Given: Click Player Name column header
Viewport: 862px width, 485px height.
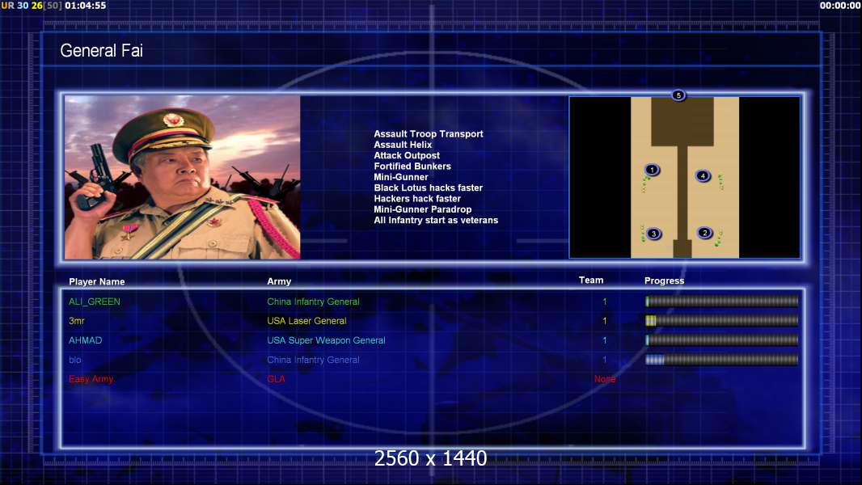Looking at the screenshot, I should coord(97,282).
